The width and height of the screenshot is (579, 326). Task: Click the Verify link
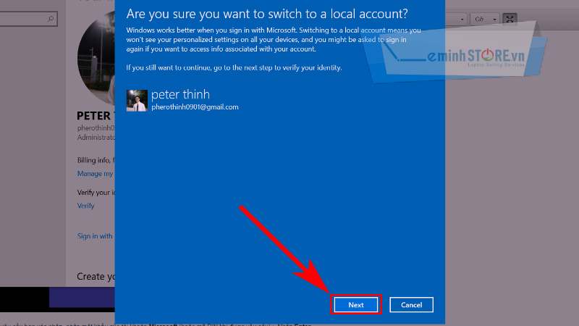[85, 206]
